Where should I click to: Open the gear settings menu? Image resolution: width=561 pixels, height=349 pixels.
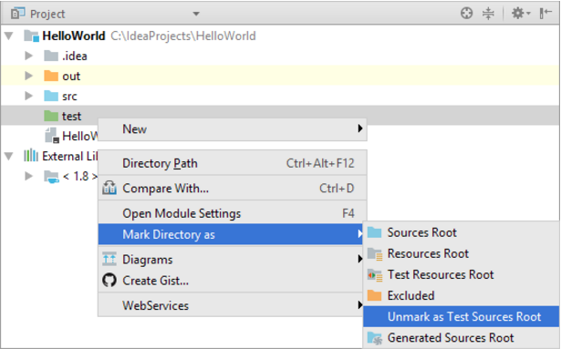pos(521,14)
